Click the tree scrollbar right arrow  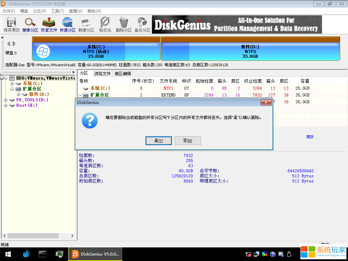72,236
